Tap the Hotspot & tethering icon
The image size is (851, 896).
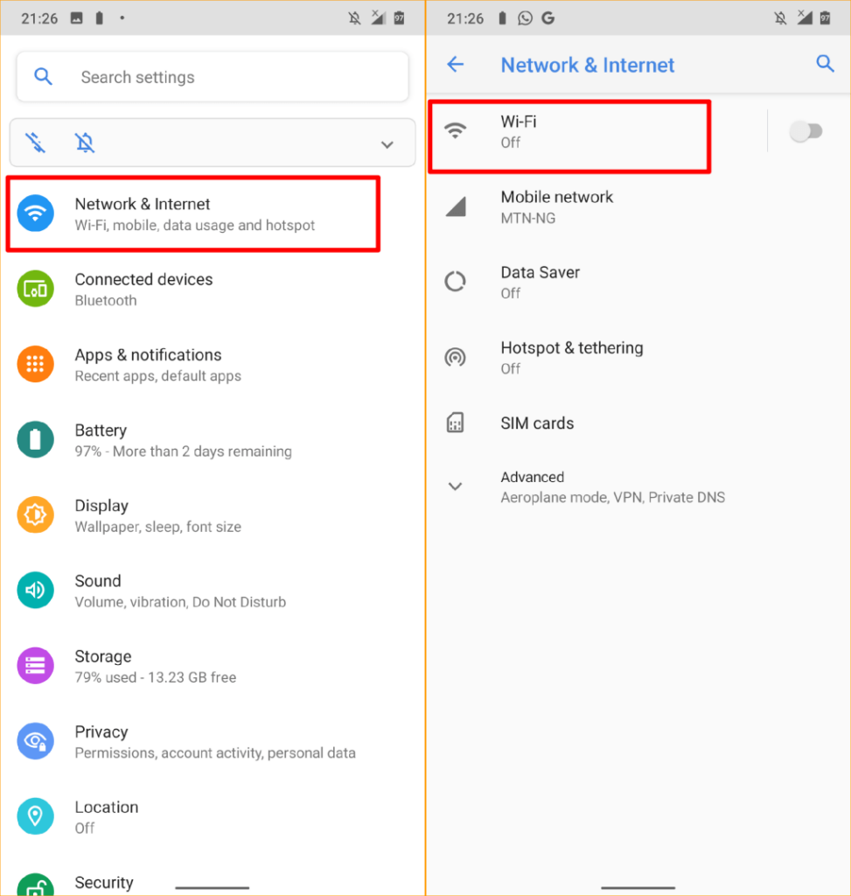click(x=455, y=357)
